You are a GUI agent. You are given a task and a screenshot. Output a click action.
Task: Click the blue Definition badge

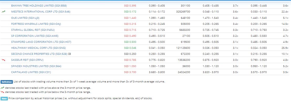pyautogui.click(x=7, y=82)
